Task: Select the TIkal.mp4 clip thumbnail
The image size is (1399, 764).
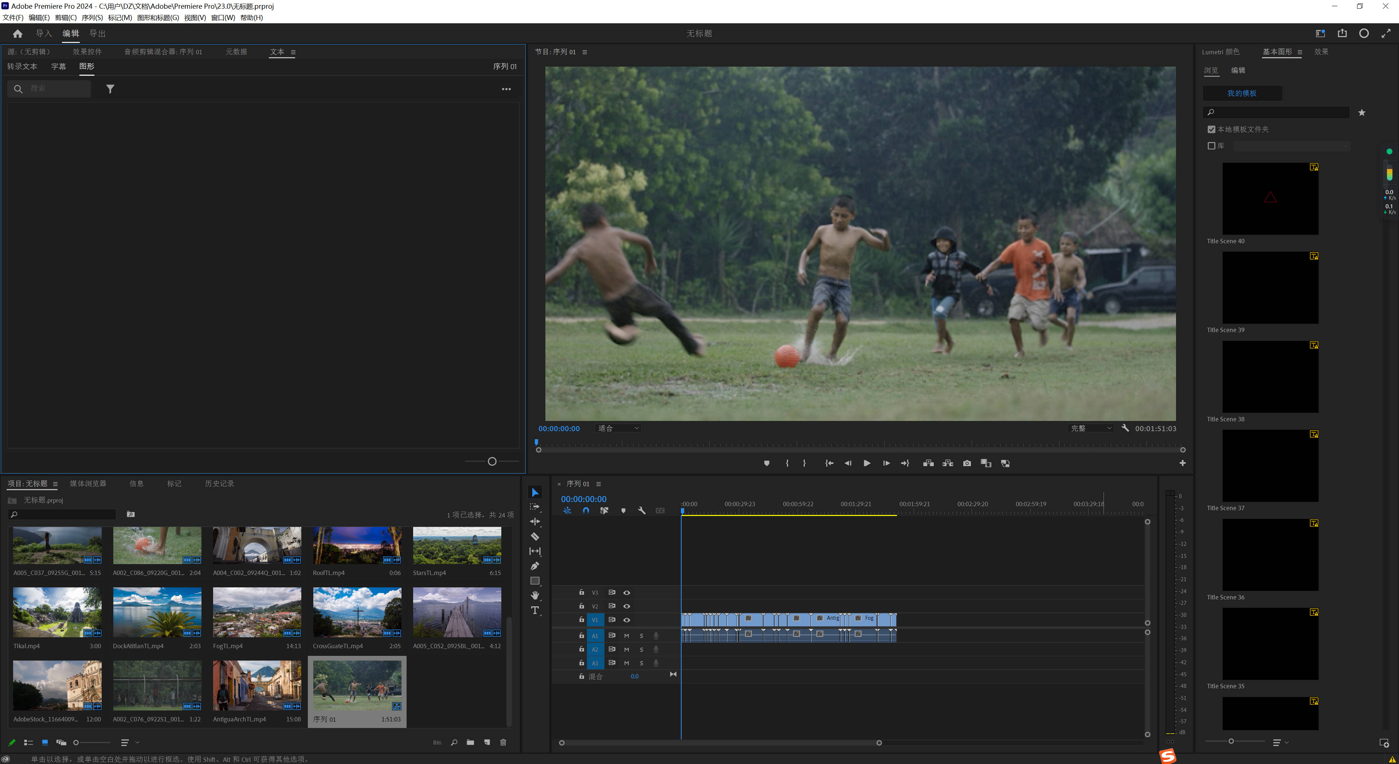Action: (56, 612)
